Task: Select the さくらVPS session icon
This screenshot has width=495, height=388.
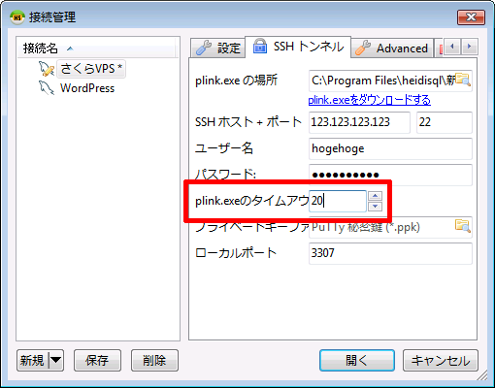Action: pos(46,69)
